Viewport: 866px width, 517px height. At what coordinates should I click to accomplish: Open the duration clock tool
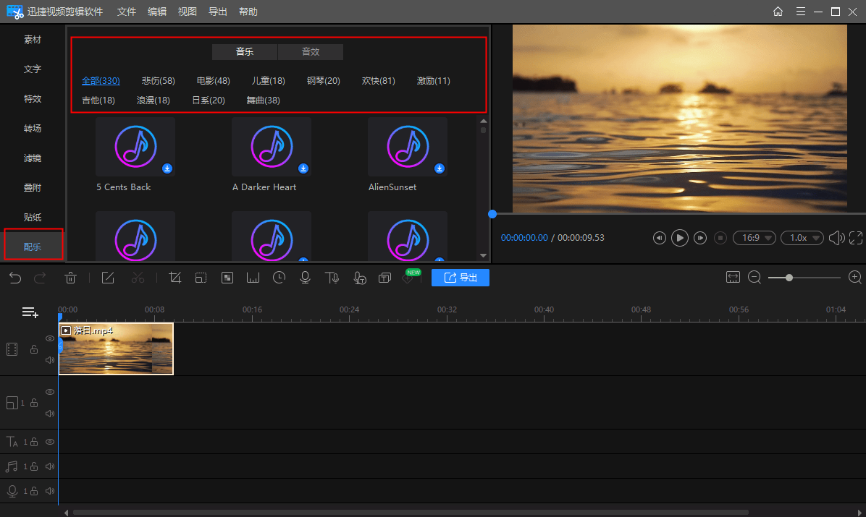279,278
